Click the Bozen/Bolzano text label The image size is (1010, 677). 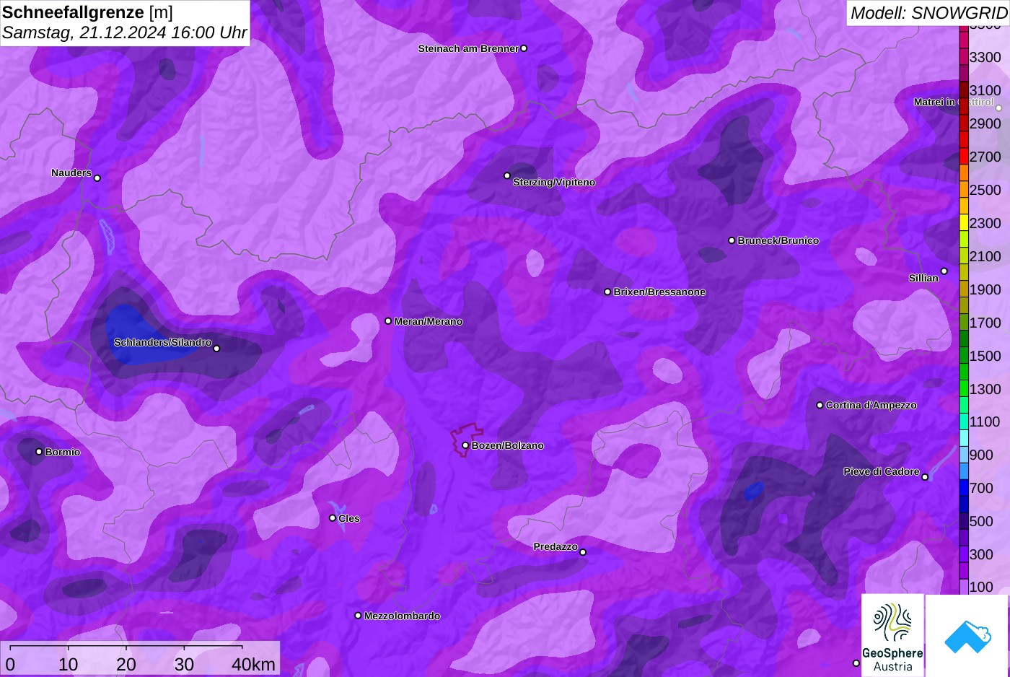pyautogui.click(x=508, y=445)
